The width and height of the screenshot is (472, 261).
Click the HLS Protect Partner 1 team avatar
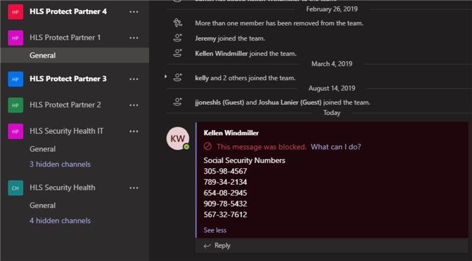tap(16, 38)
